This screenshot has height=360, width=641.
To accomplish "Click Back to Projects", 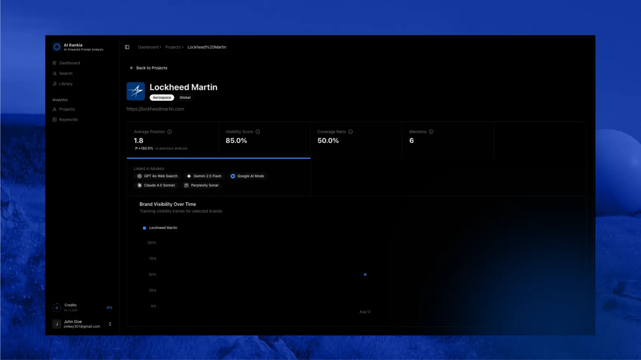I will tap(148, 68).
